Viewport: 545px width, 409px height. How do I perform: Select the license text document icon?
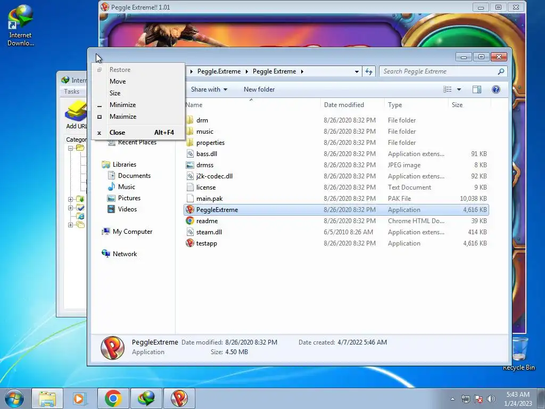(190, 187)
